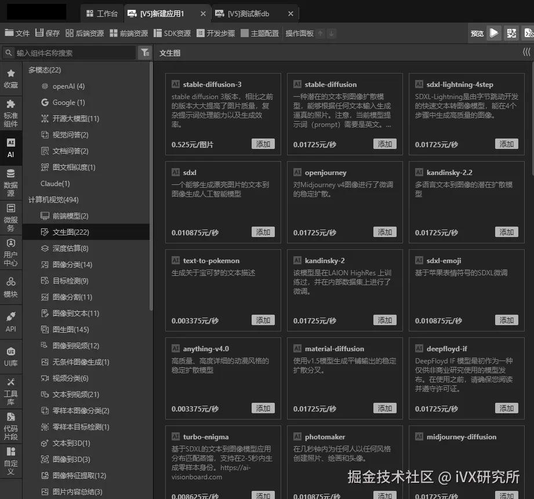Screen dimensions: 534x499
Task: Collapse the 文生图 panel using the right chevron
Action: click(x=525, y=52)
